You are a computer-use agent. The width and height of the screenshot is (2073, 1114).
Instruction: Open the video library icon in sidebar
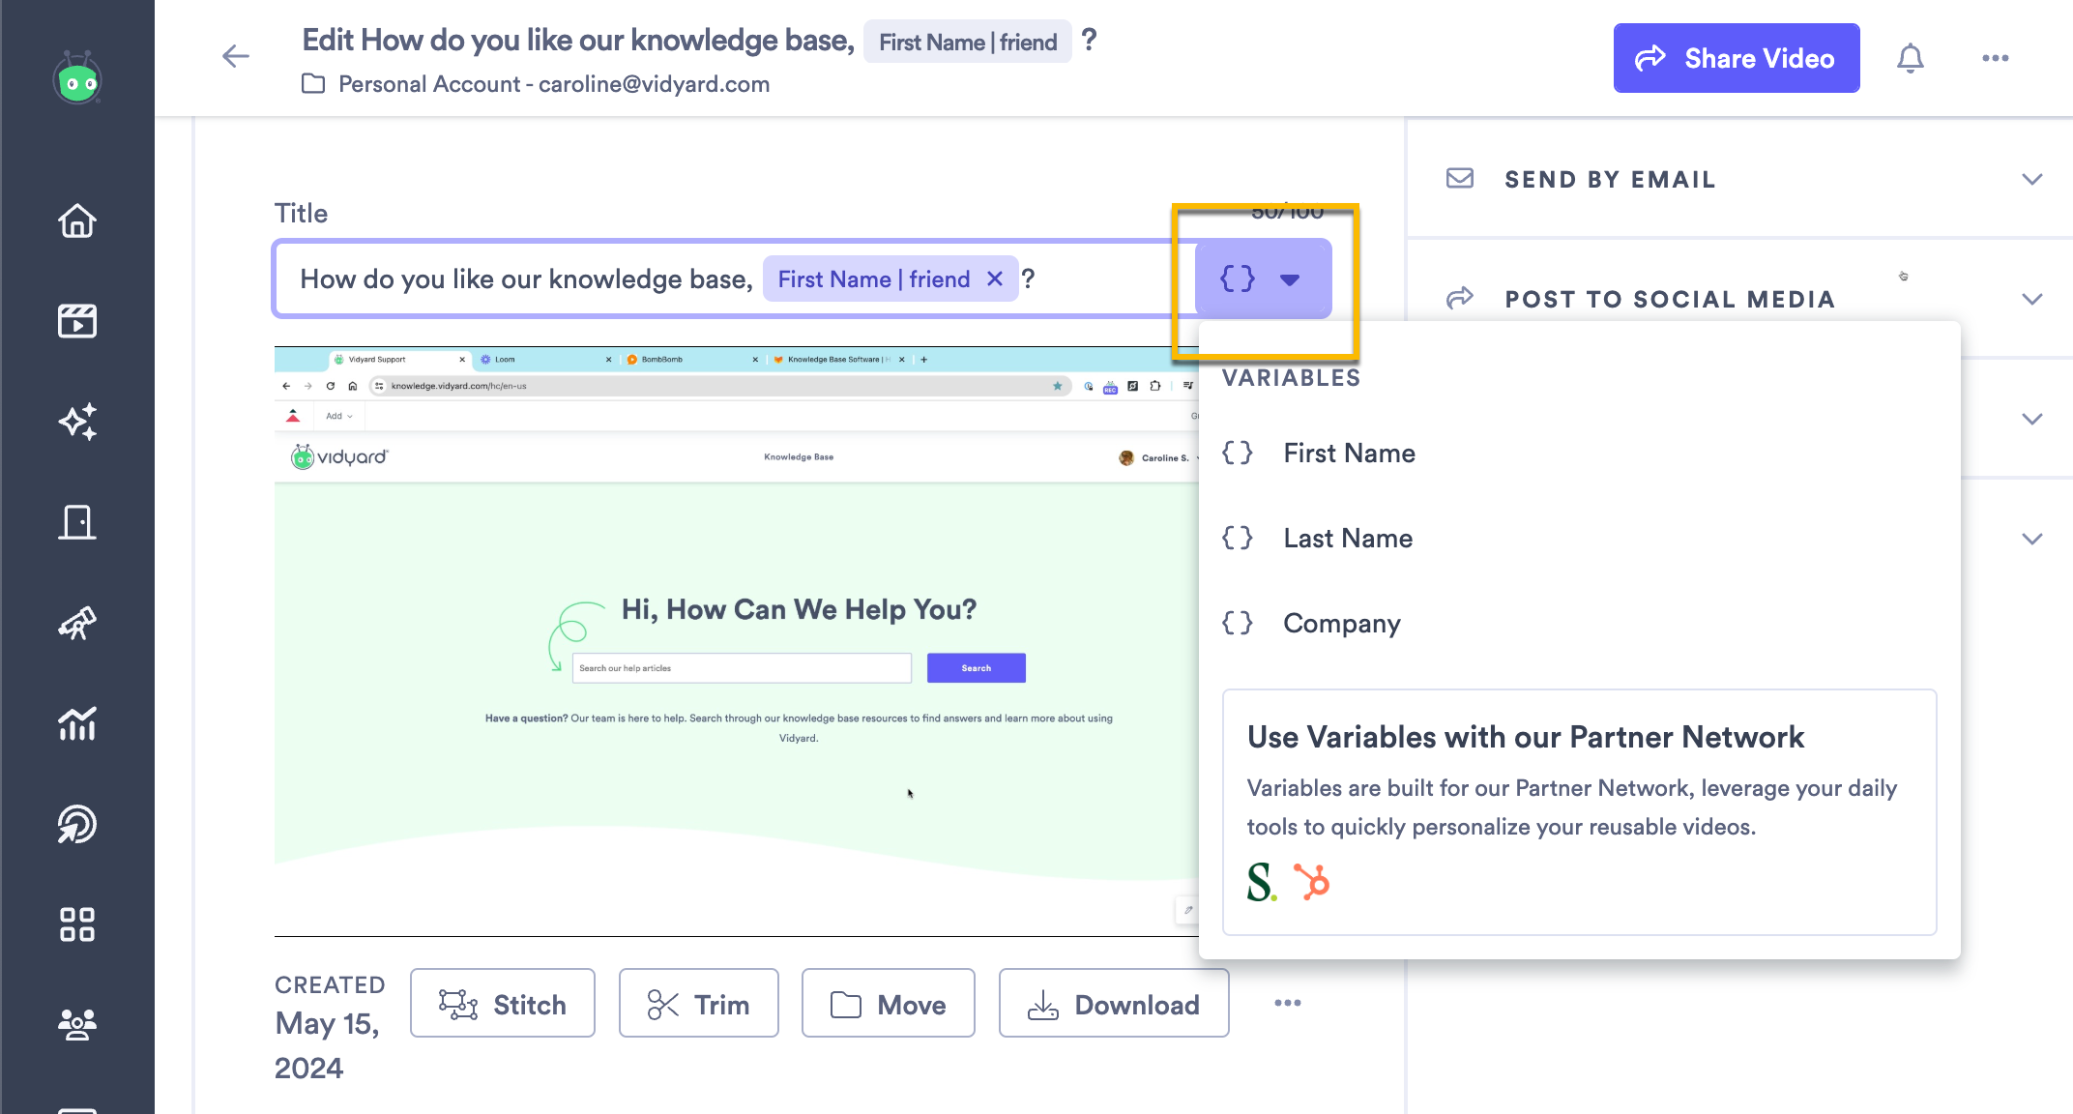pos(77,321)
